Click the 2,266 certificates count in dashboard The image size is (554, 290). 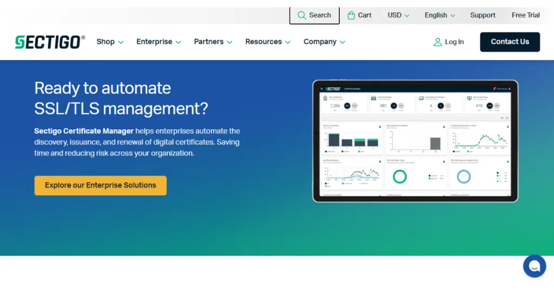[334, 106]
